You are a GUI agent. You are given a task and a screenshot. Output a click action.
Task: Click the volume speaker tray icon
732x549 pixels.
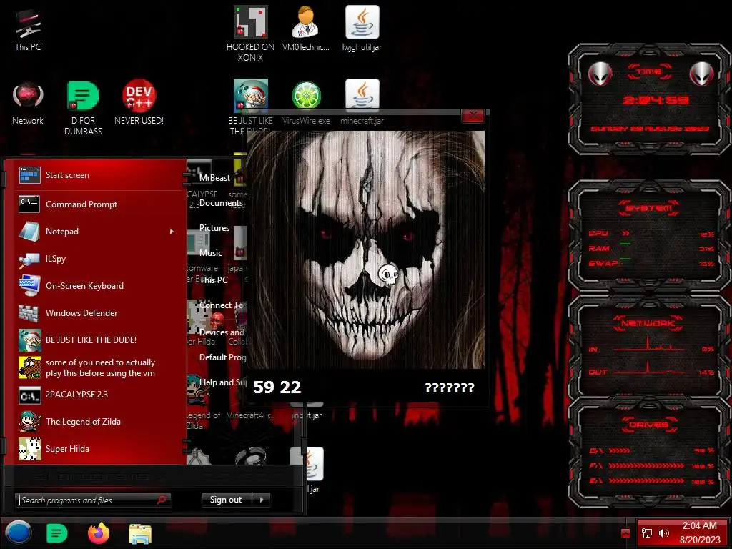pyautogui.click(x=663, y=533)
